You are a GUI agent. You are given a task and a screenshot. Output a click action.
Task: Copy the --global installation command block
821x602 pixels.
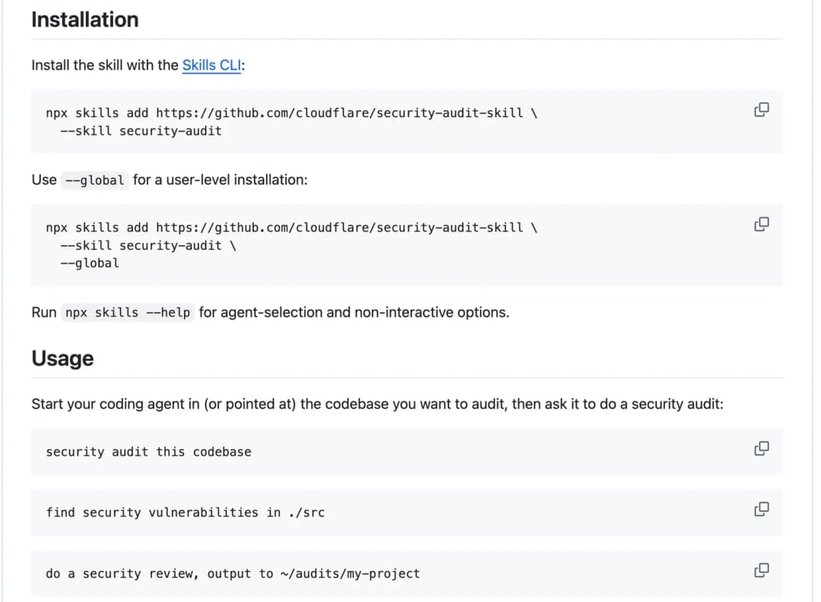[x=761, y=225]
